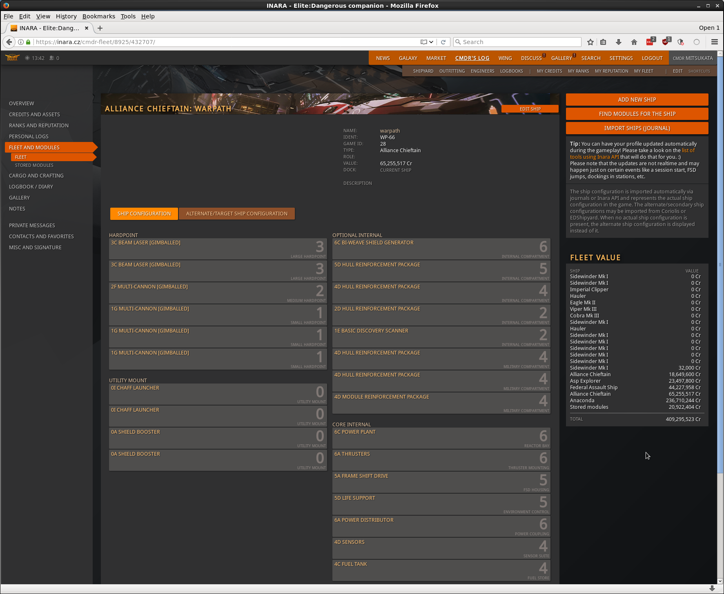The width and height of the screenshot is (724, 594).
Task: Open site information circle icon
Action: [x=21, y=42]
